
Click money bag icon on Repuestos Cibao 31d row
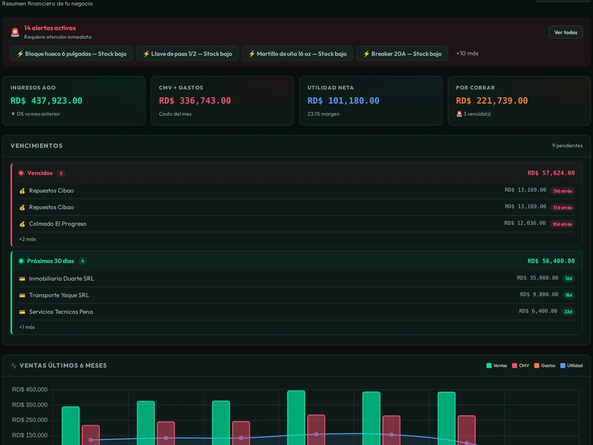22,191
